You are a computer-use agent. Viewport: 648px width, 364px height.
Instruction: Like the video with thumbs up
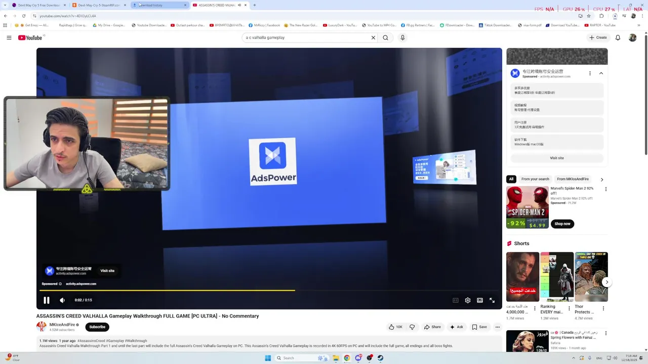tap(395, 327)
